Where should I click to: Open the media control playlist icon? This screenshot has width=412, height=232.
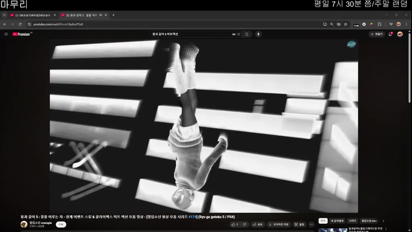pyautogui.click(x=391, y=24)
